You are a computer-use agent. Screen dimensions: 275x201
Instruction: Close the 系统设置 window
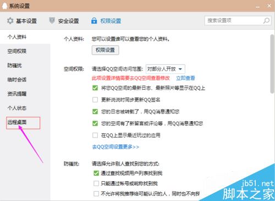tap(269, 6)
